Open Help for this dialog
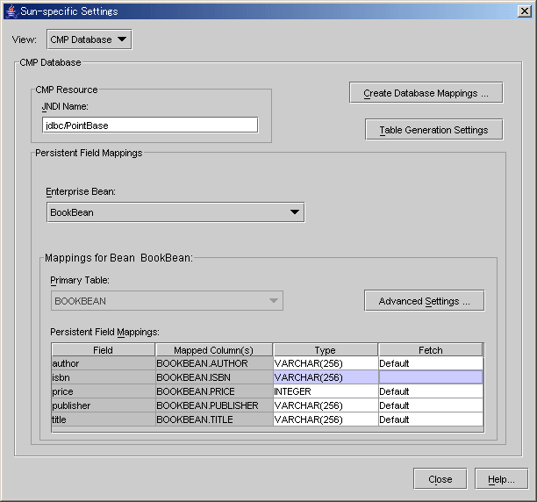This screenshot has width=537, height=502. tap(501, 478)
